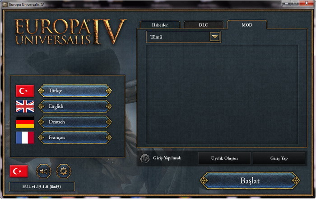Click the Giriş Yap button
The height and width of the screenshot is (199, 316).
[x=279, y=158]
